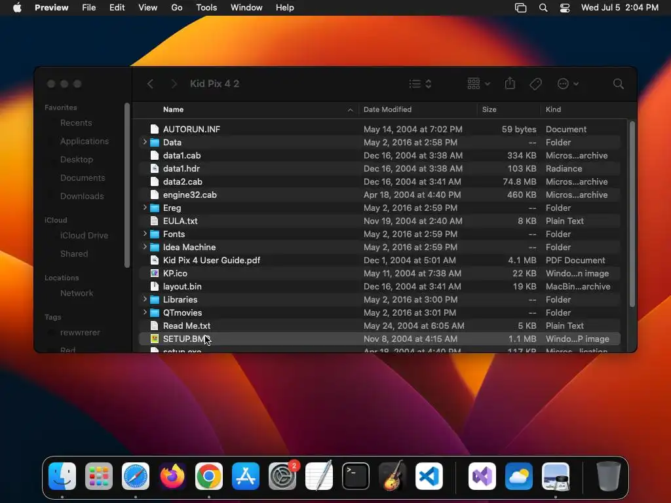Go to Downloads in sidebar
This screenshot has width=671, height=503.
click(82, 196)
